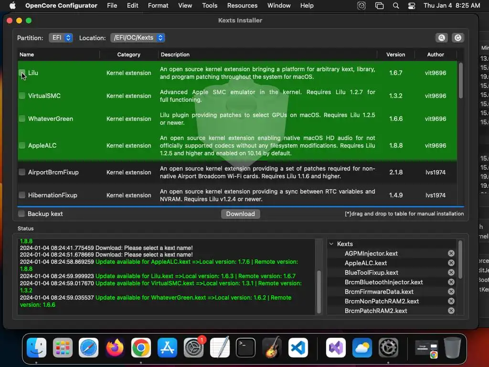Open Finder from the Dock
Image resolution: width=489 pixels, height=367 pixels.
36,347
